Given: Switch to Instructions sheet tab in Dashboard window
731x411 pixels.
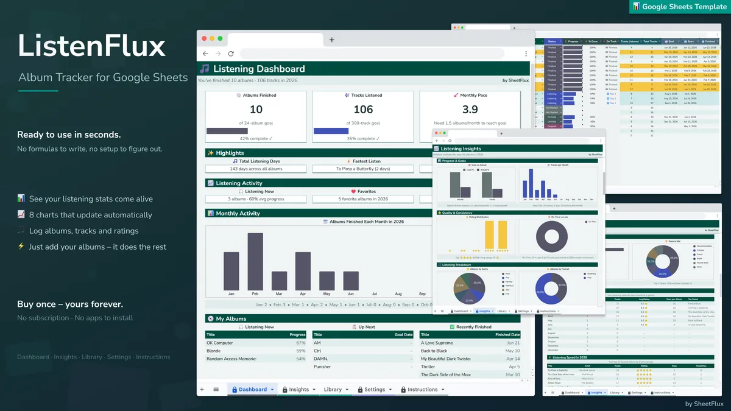Looking at the screenshot, I should (422, 389).
